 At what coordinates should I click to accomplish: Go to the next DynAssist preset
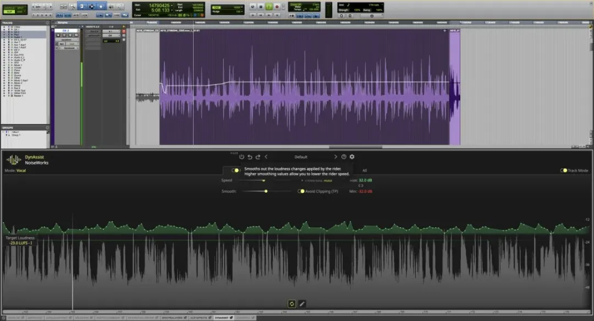click(x=335, y=156)
